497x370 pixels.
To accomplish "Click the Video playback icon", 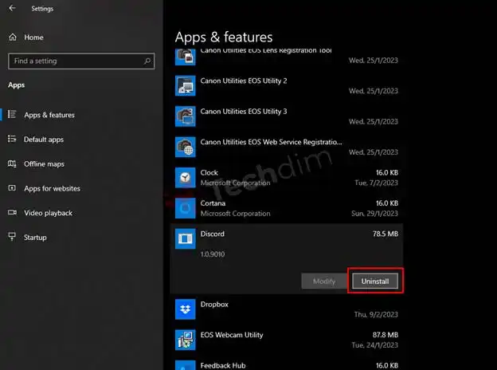I will pos(12,212).
